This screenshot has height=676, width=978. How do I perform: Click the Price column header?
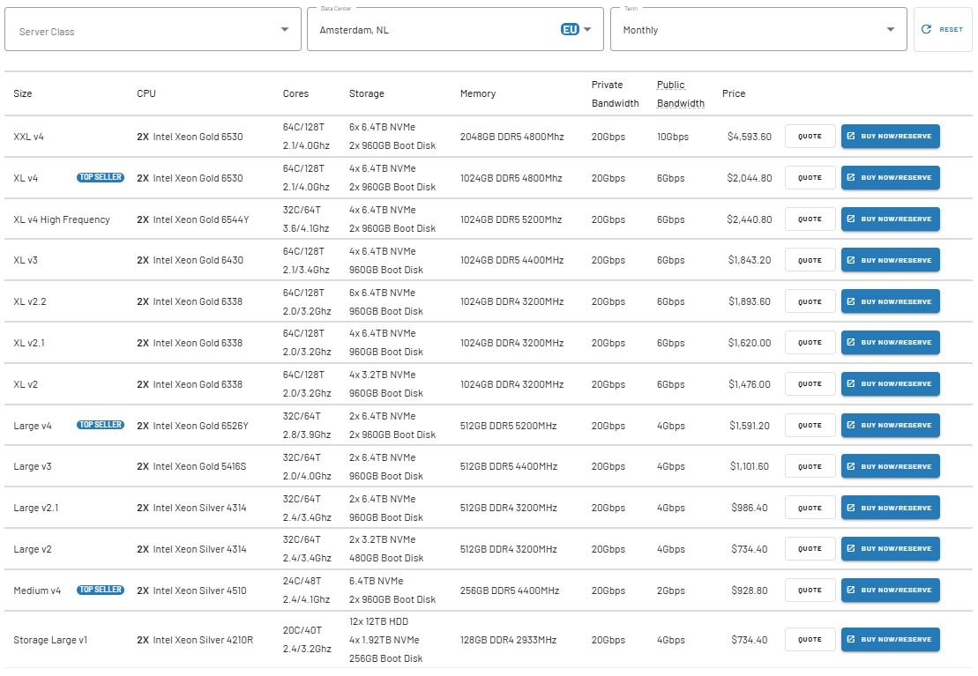coord(734,93)
